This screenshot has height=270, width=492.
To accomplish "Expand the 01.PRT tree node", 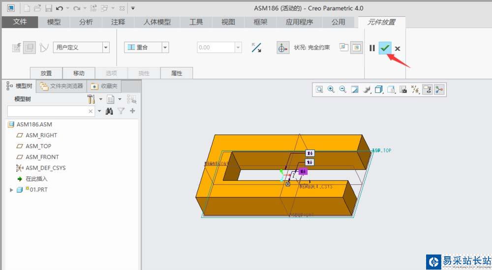I will 11,190.
